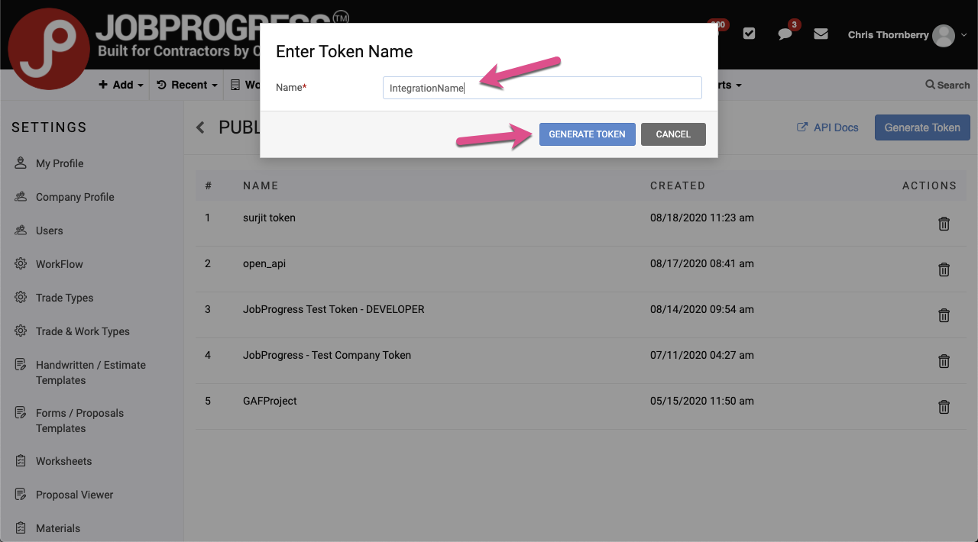
Task: Open the Recent dropdown menu
Action: 187,85
